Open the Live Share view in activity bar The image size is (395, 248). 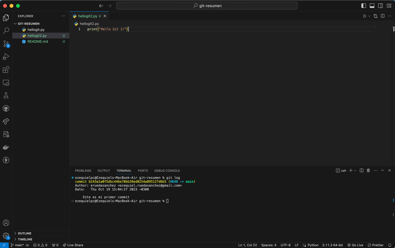6,122
